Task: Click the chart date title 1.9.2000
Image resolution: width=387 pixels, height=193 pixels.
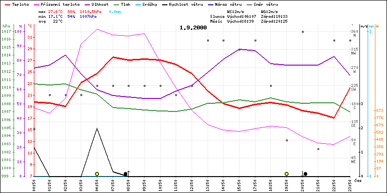Action: point(193,28)
